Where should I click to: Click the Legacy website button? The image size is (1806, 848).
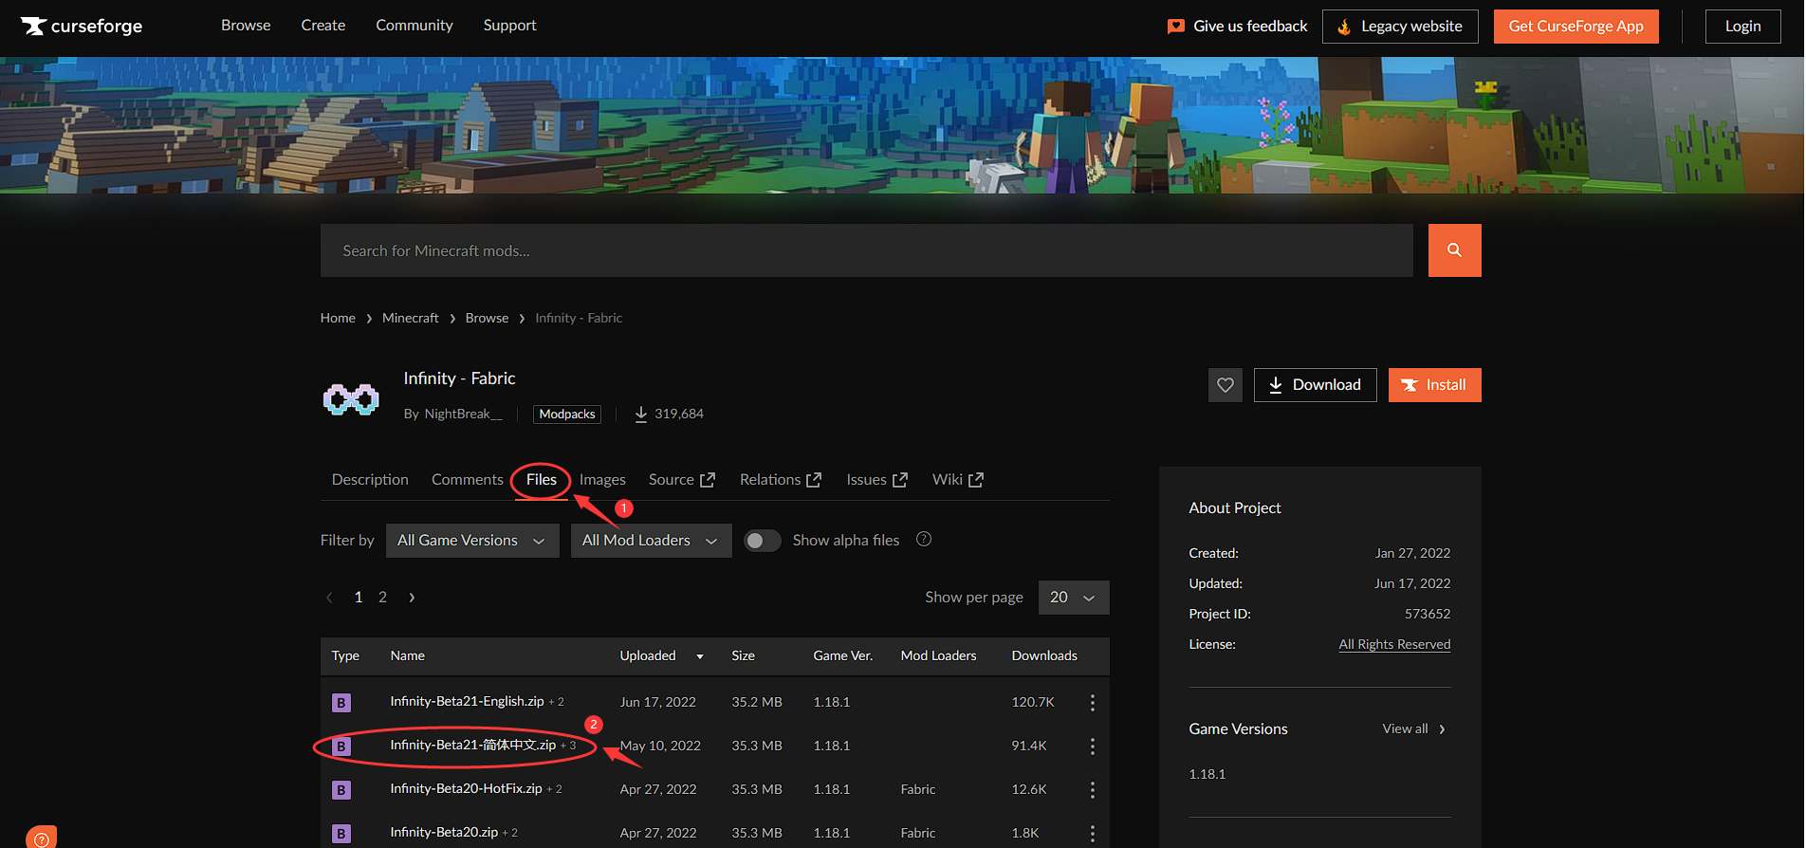1400,27
